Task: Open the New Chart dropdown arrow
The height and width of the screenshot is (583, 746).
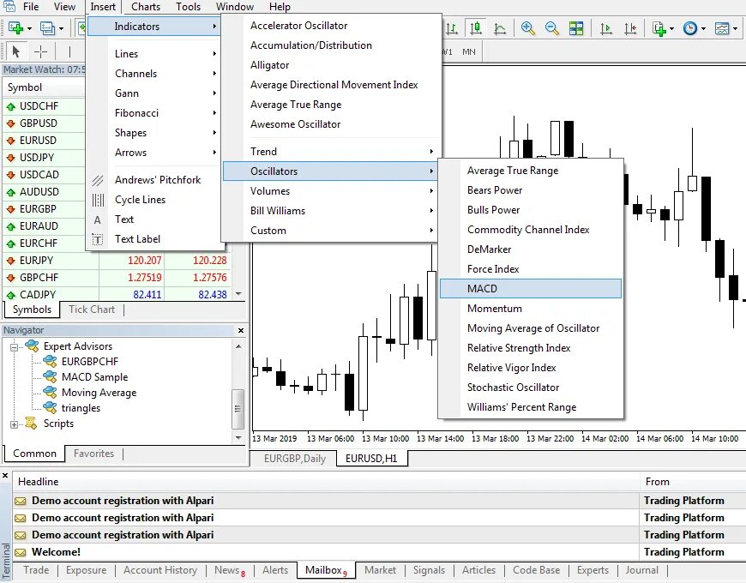Action: point(29,28)
